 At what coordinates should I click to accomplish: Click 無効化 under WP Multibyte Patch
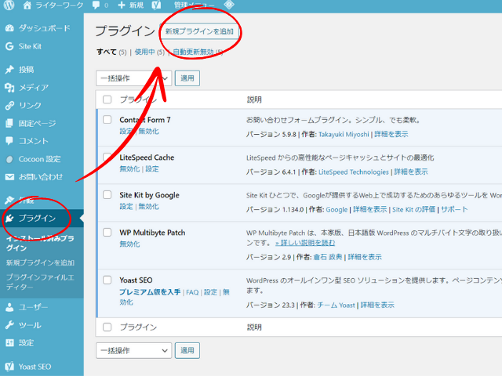click(x=129, y=244)
